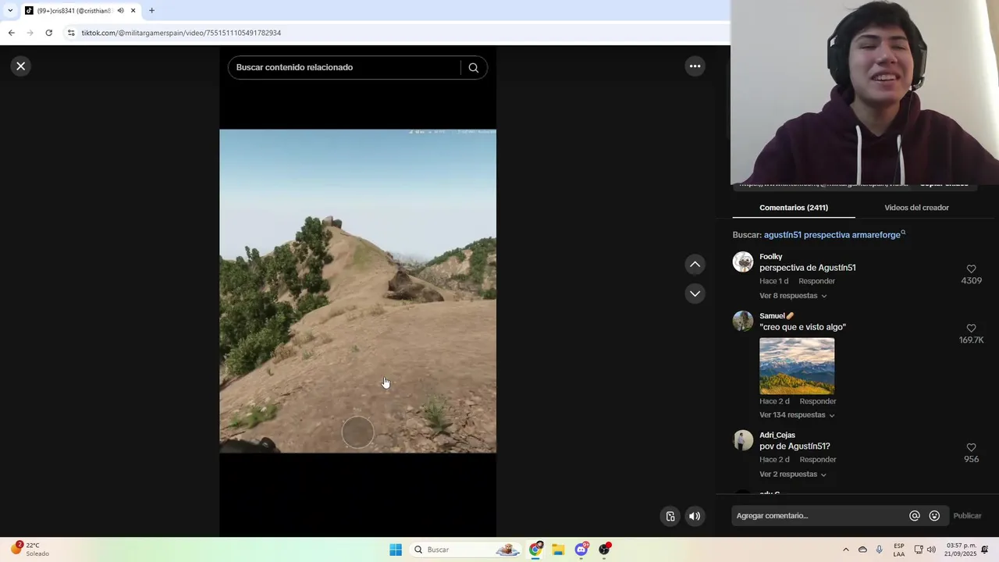Switch to Comentarios (2411) tab
Screen dimensions: 999x562
tap(794, 208)
